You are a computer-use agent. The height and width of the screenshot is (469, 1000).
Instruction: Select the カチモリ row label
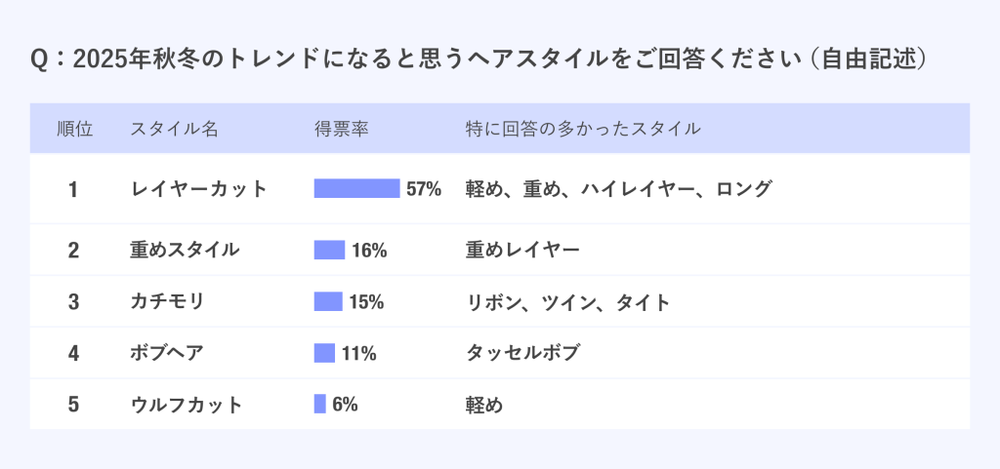point(167,301)
